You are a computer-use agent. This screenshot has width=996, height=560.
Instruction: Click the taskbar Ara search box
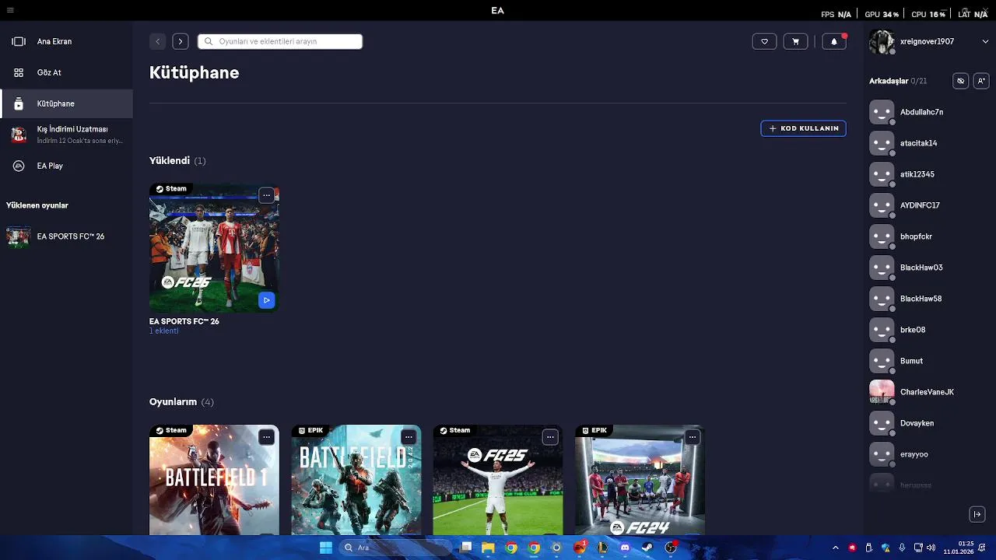(x=397, y=548)
